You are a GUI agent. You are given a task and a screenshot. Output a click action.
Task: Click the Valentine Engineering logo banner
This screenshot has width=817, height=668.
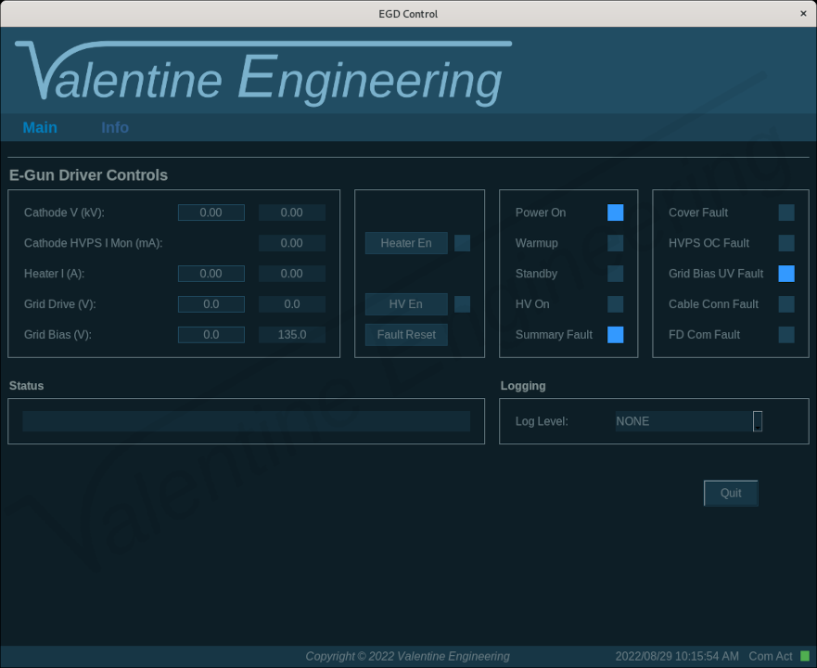pos(263,73)
